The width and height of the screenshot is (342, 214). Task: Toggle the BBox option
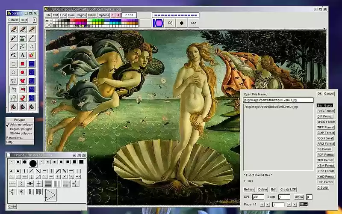point(303,205)
